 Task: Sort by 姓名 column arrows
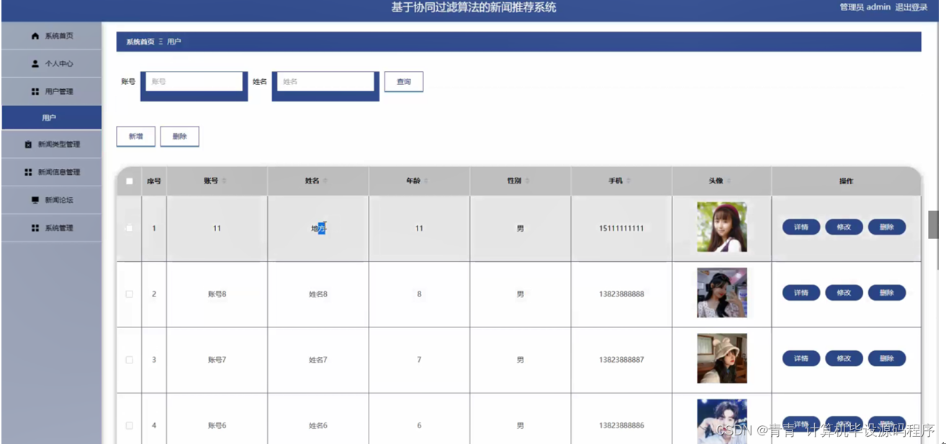(x=325, y=181)
